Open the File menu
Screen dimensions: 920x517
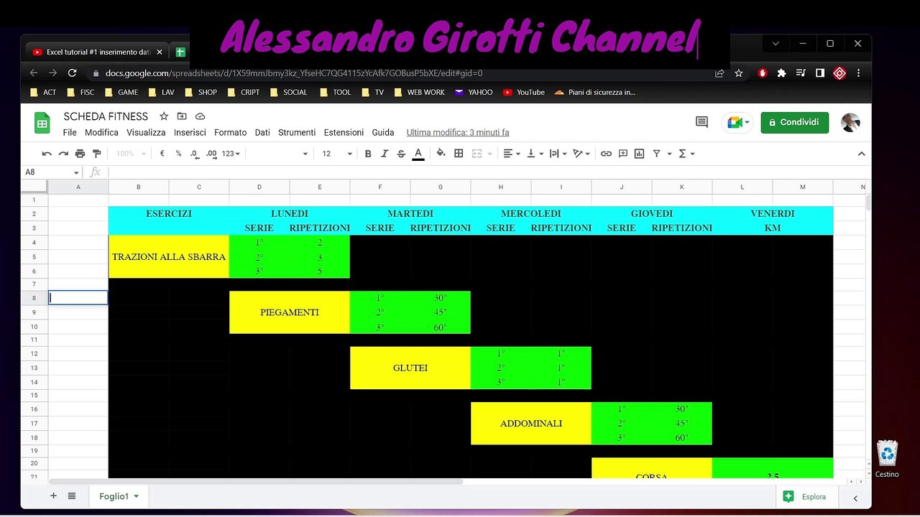70,133
